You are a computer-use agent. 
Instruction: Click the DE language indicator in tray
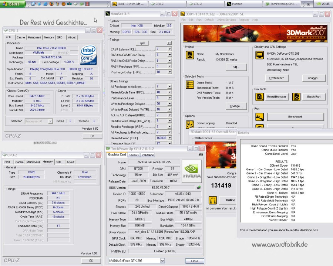click(x=308, y=4)
